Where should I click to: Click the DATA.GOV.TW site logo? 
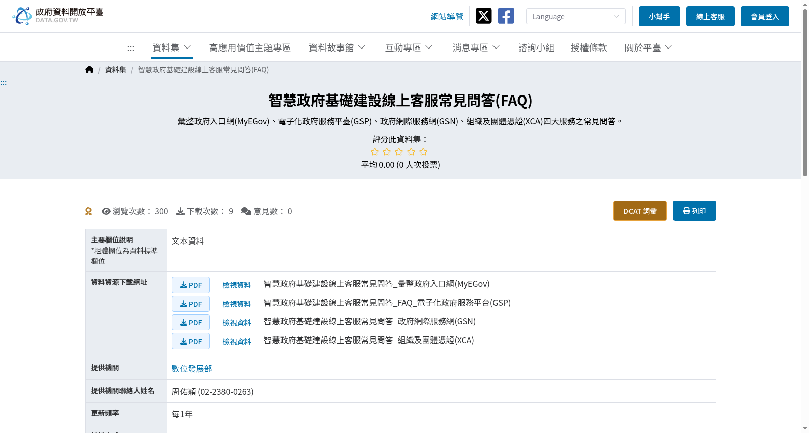(58, 16)
